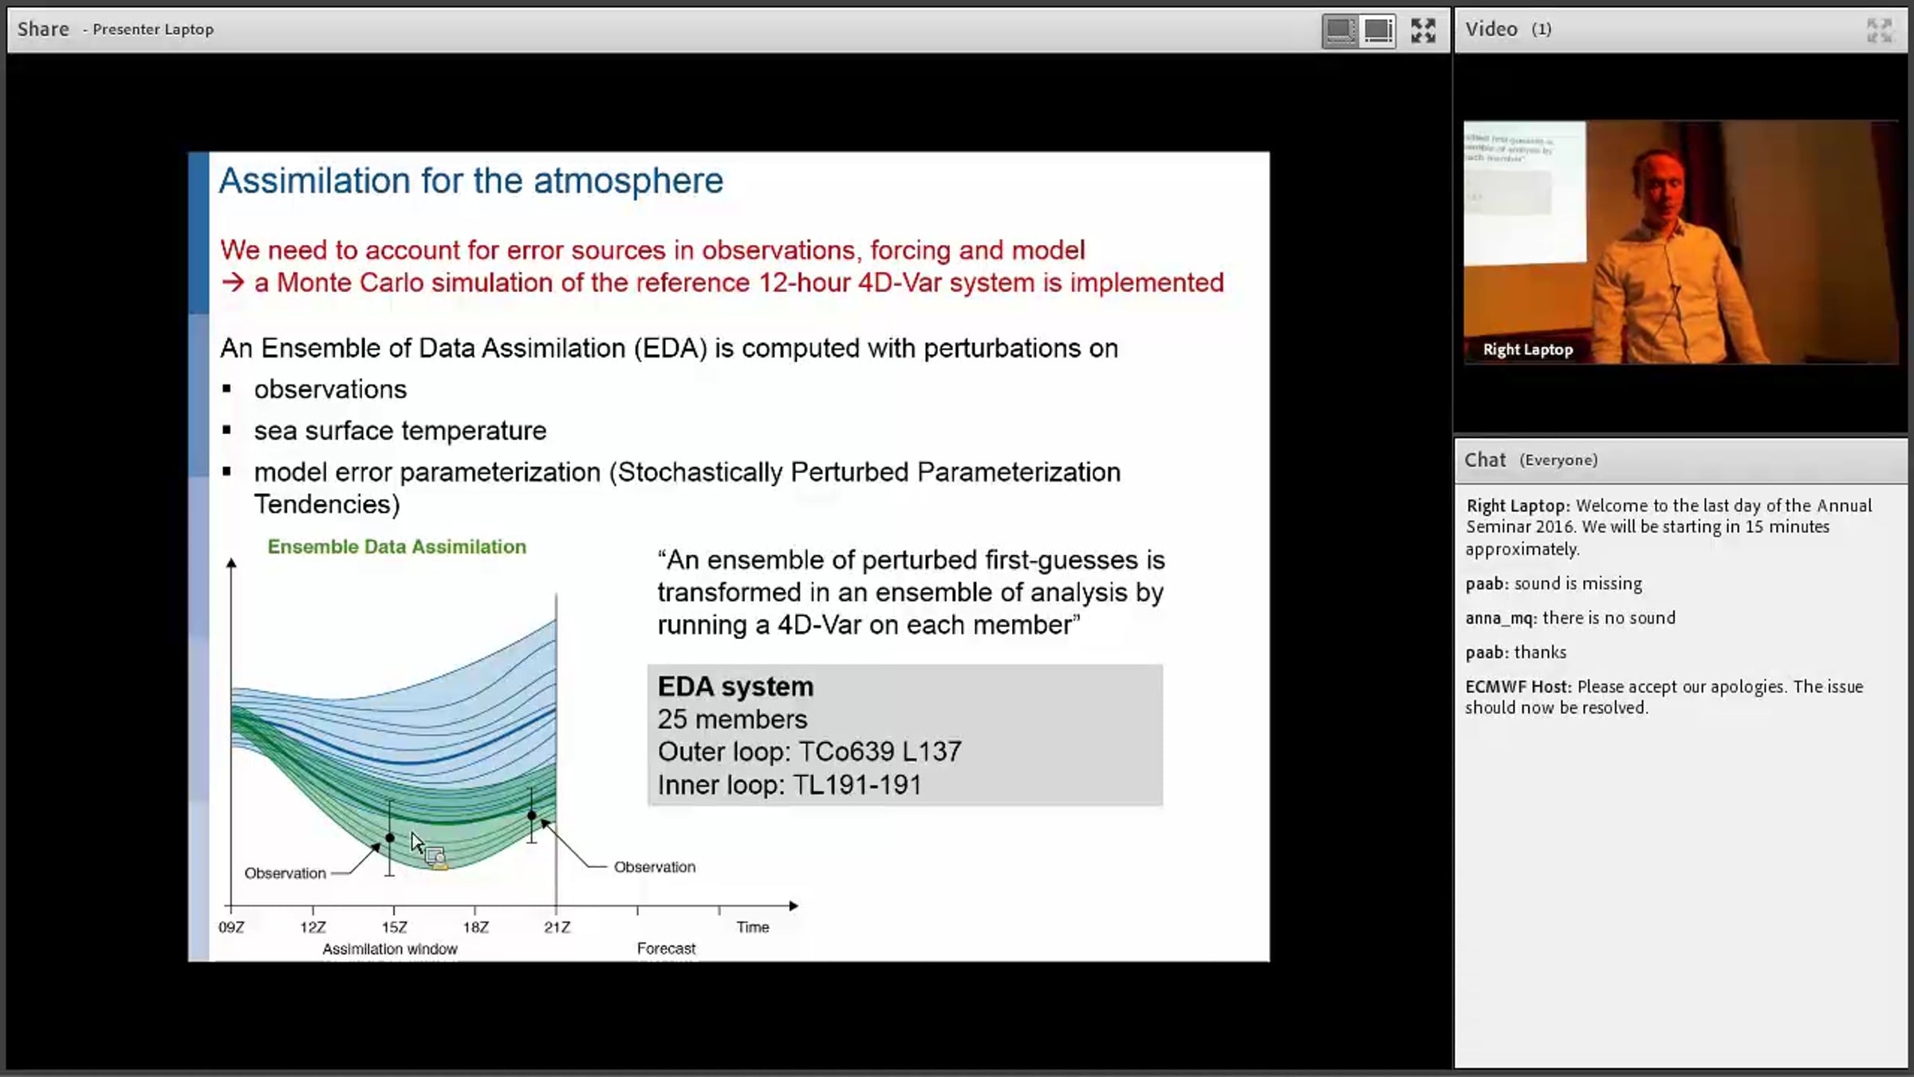
Task: Click the '21Z' time axis label
Action: coord(557,928)
